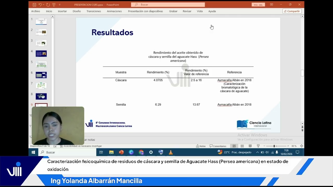
Task: Open File Explorer from taskbar
Action: point(111,152)
